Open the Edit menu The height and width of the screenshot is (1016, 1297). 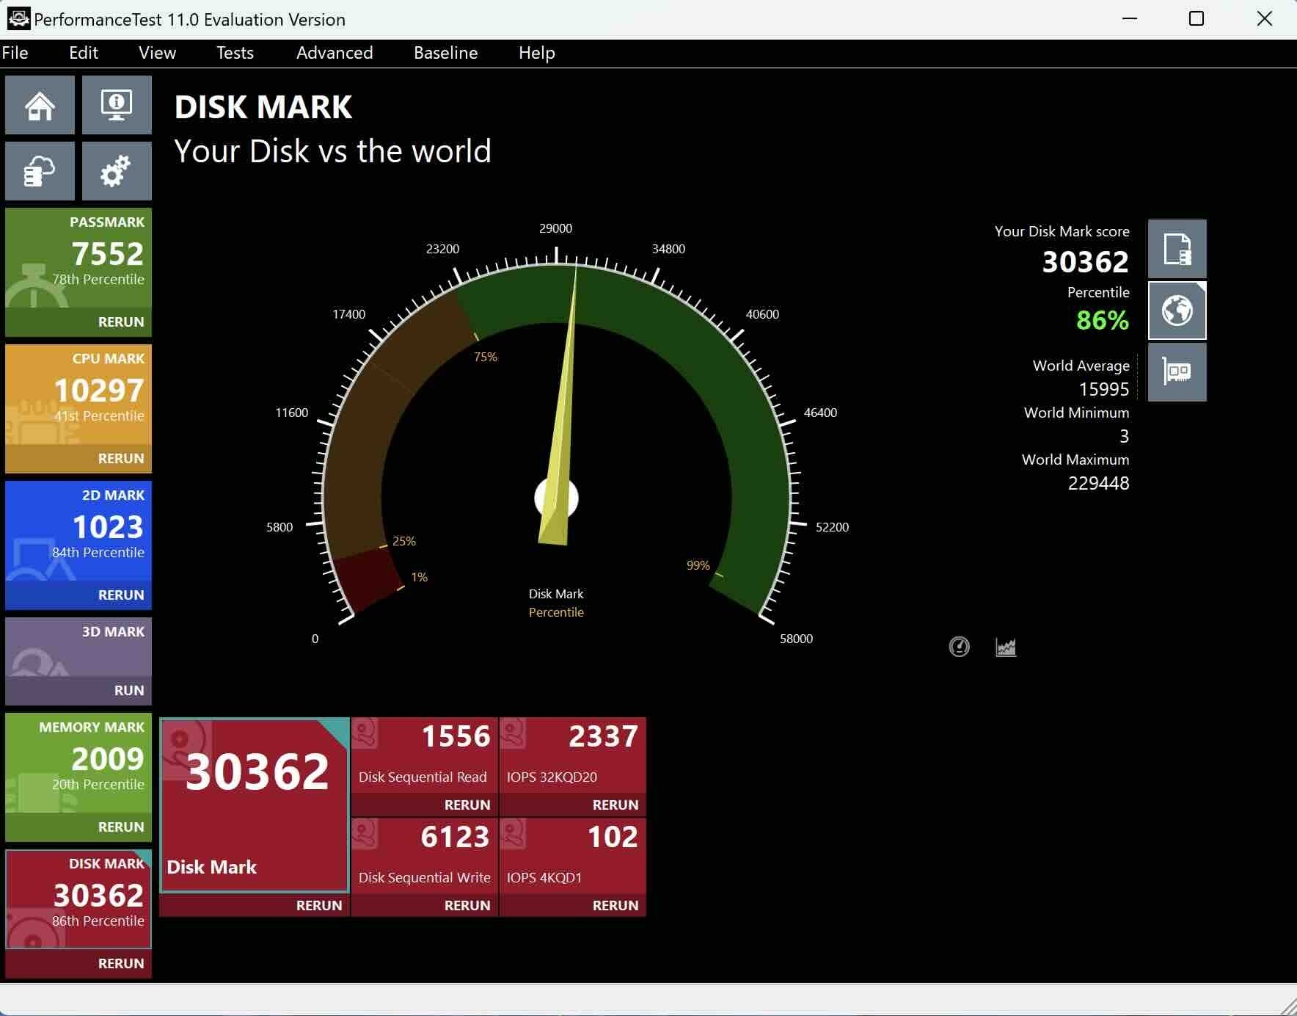(84, 53)
